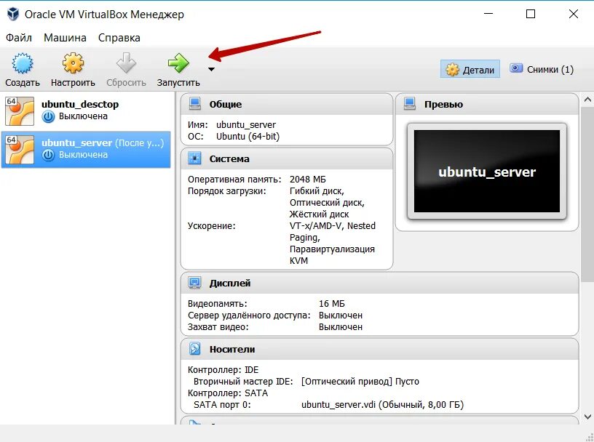Open the Машина menu
The width and height of the screenshot is (594, 442).
65,38
